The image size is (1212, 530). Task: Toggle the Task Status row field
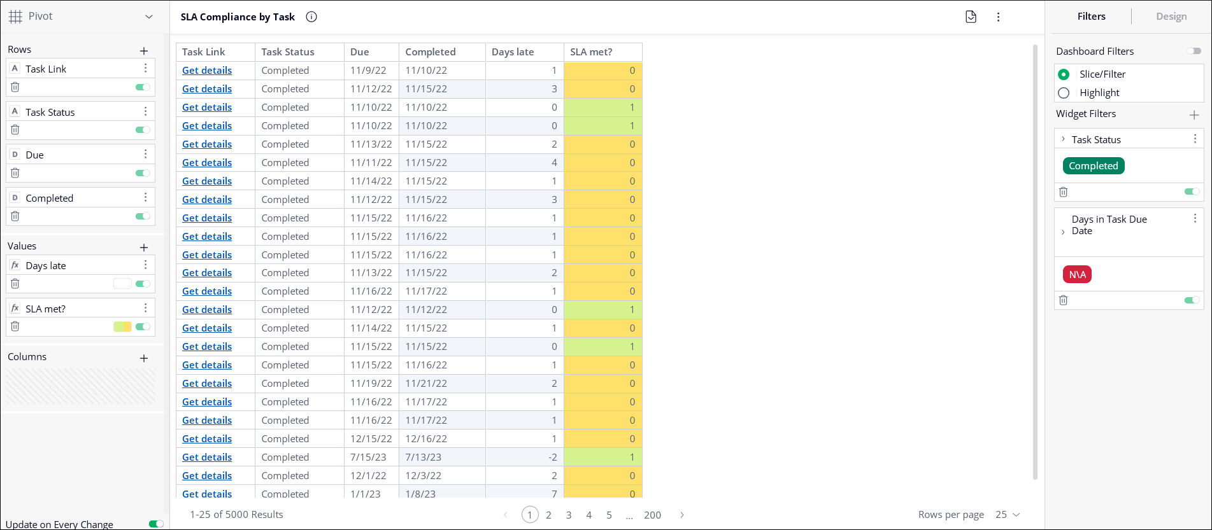(x=143, y=130)
